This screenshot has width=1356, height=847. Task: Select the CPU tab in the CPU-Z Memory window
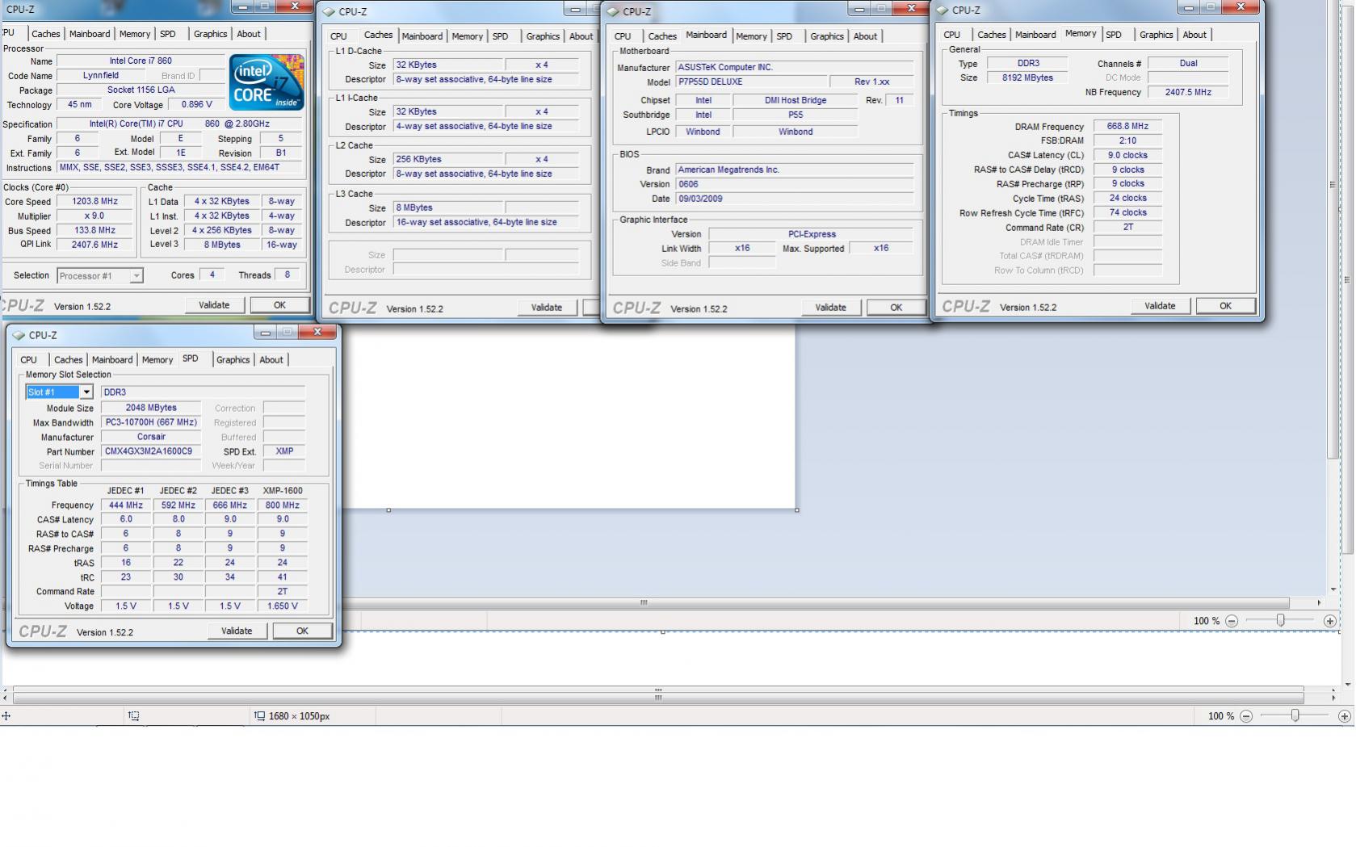(952, 35)
